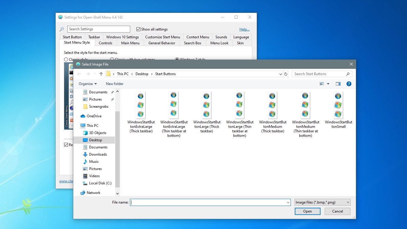Go forward using the Forward arrow

click(x=88, y=74)
